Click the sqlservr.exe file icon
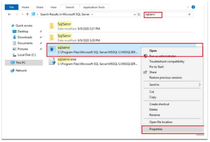The image size is (210, 142). (x=52, y=61)
